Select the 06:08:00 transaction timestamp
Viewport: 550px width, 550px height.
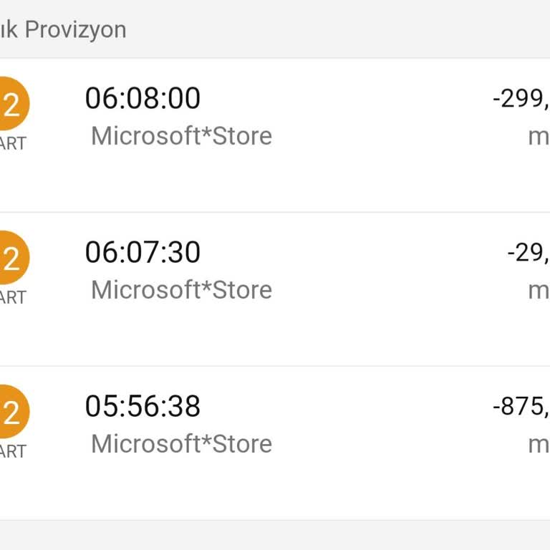click(143, 98)
